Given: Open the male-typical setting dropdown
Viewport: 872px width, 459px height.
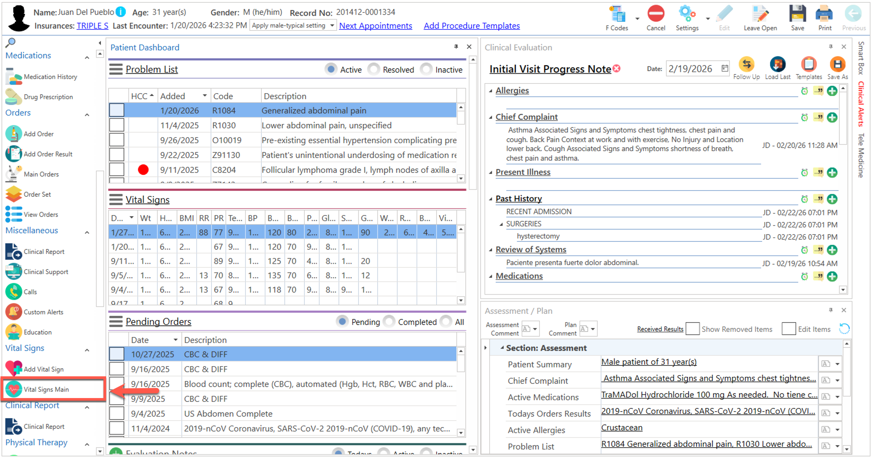Looking at the screenshot, I should tap(332, 25).
